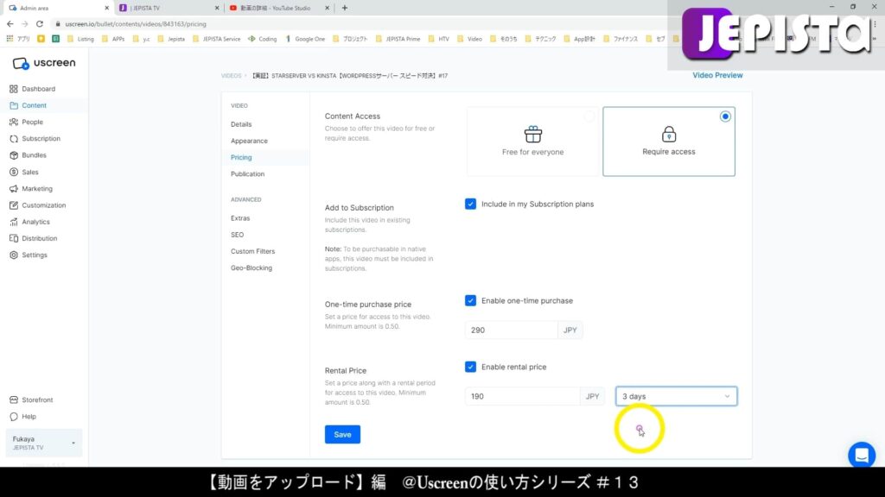885x497 pixels.
Task: Open the 3 days rental period dropdown
Action: (x=676, y=396)
